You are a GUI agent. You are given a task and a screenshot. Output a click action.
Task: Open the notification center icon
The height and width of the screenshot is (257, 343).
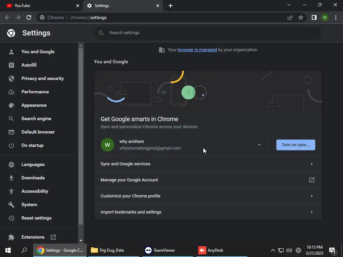click(x=333, y=251)
